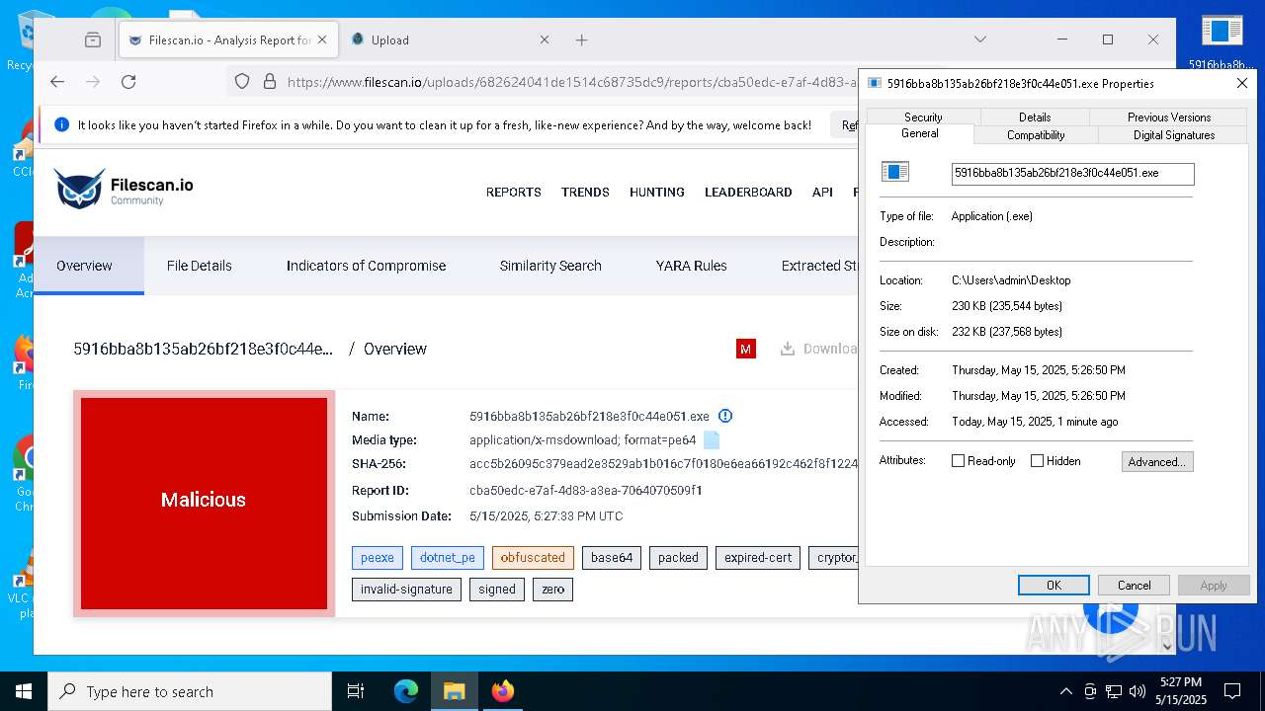This screenshot has width=1265, height=711.
Task: Open the Digital Signatures tab
Action: (1174, 135)
